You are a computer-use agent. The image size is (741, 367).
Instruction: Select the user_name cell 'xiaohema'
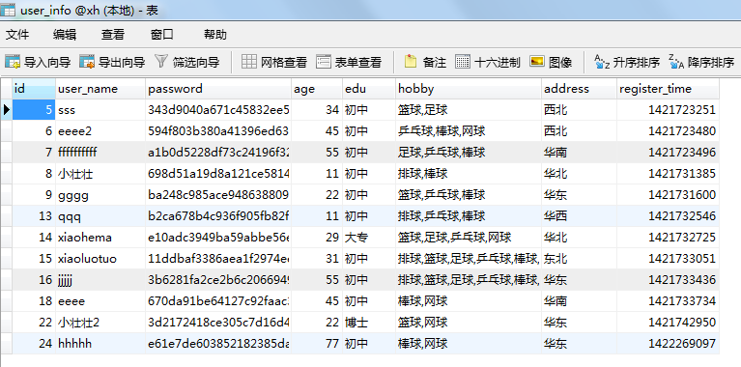click(100, 238)
